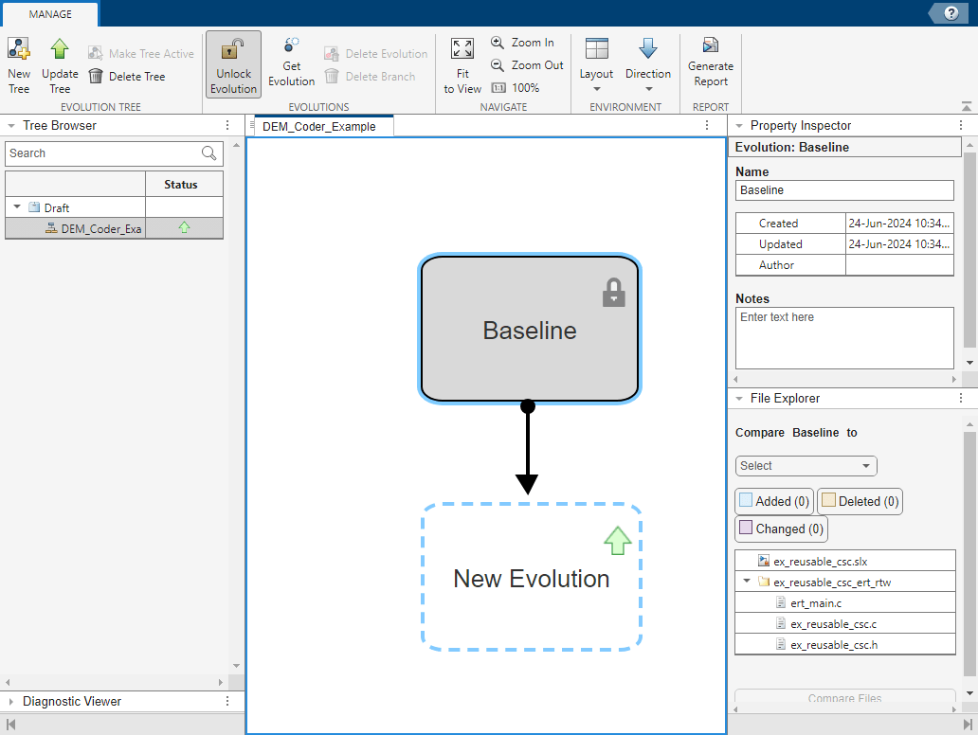Toggle the Added files filter

pos(773,501)
